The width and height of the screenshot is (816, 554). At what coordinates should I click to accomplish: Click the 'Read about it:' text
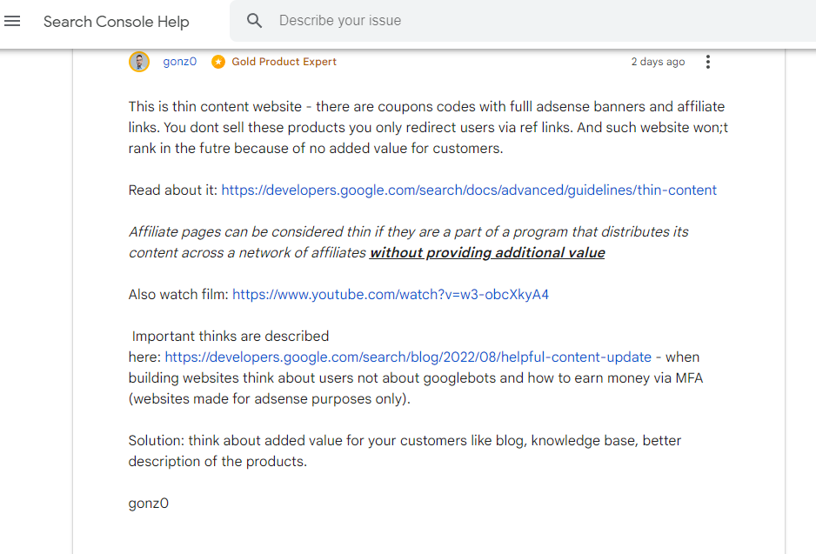pyautogui.click(x=173, y=190)
